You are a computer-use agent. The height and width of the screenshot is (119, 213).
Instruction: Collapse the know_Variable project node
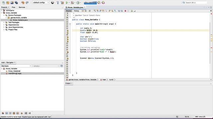[x=2, y=13]
